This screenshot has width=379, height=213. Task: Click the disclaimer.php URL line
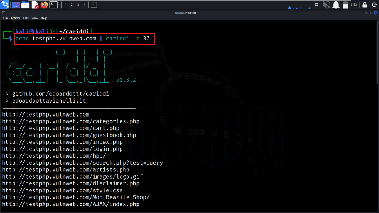pos(70,183)
